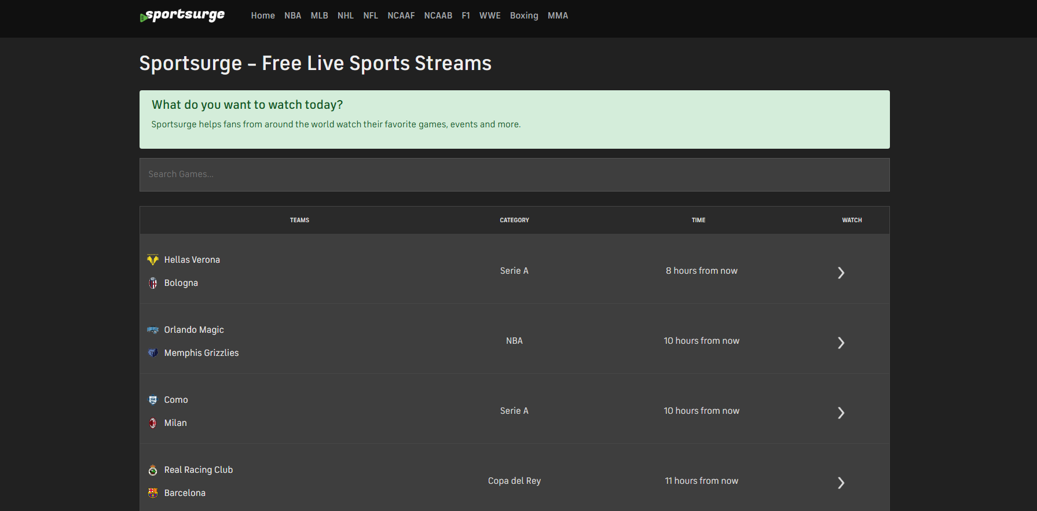Click the '8 hours from now' time
The width and height of the screenshot is (1037, 511).
coord(702,271)
